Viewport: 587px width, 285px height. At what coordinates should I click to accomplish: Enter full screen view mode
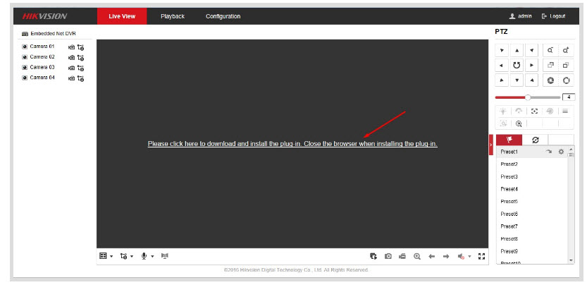(x=482, y=256)
